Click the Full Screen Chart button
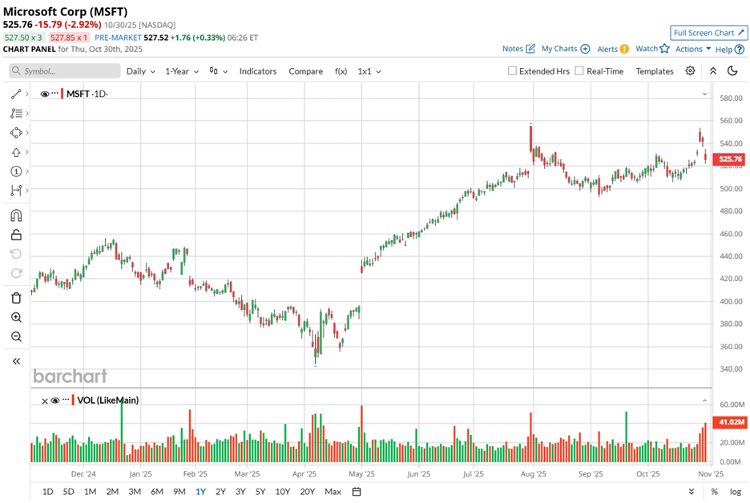The width and height of the screenshot is (750, 503). pos(709,33)
